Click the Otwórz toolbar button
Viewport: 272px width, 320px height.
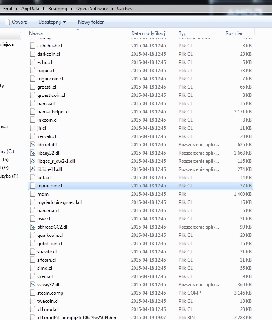coord(16,22)
